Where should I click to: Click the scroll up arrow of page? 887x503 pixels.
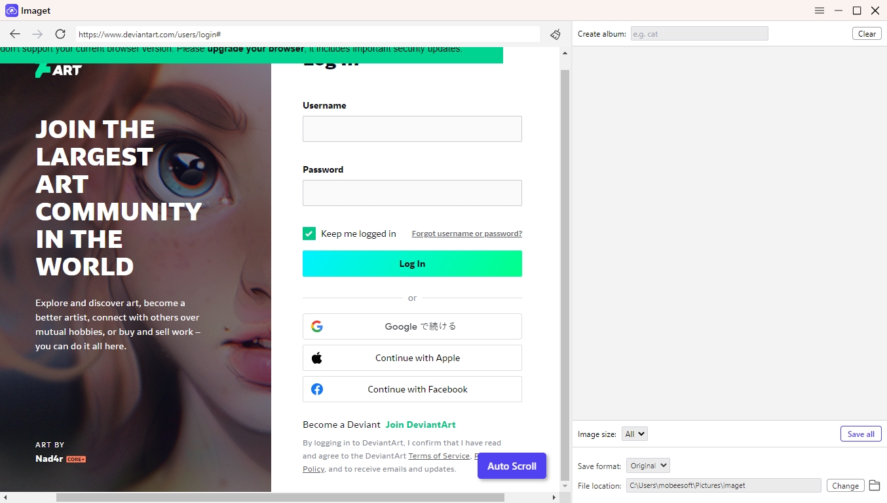(565, 53)
